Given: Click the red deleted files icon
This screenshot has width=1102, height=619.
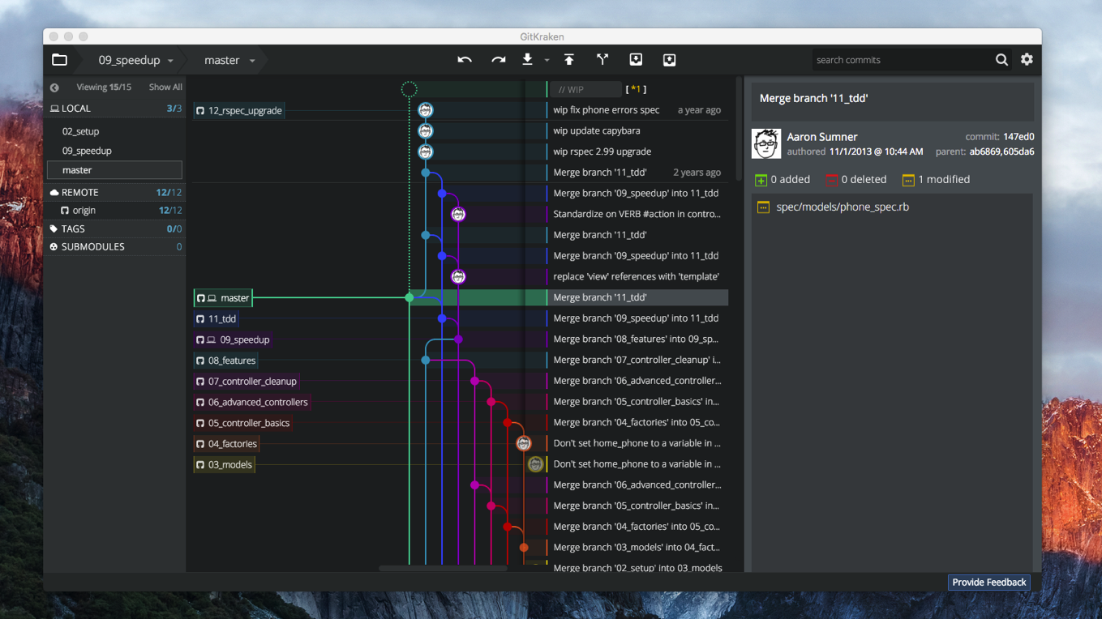Looking at the screenshot, I should [831, 180].
